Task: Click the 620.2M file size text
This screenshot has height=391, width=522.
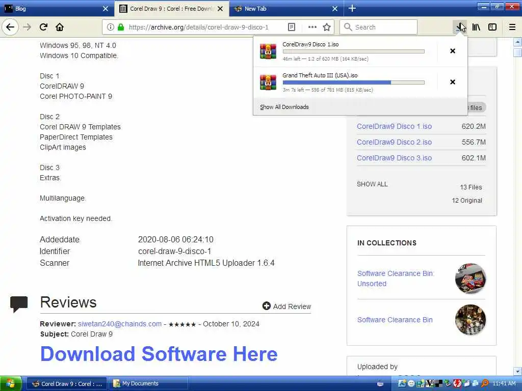Action: [474, 126]
